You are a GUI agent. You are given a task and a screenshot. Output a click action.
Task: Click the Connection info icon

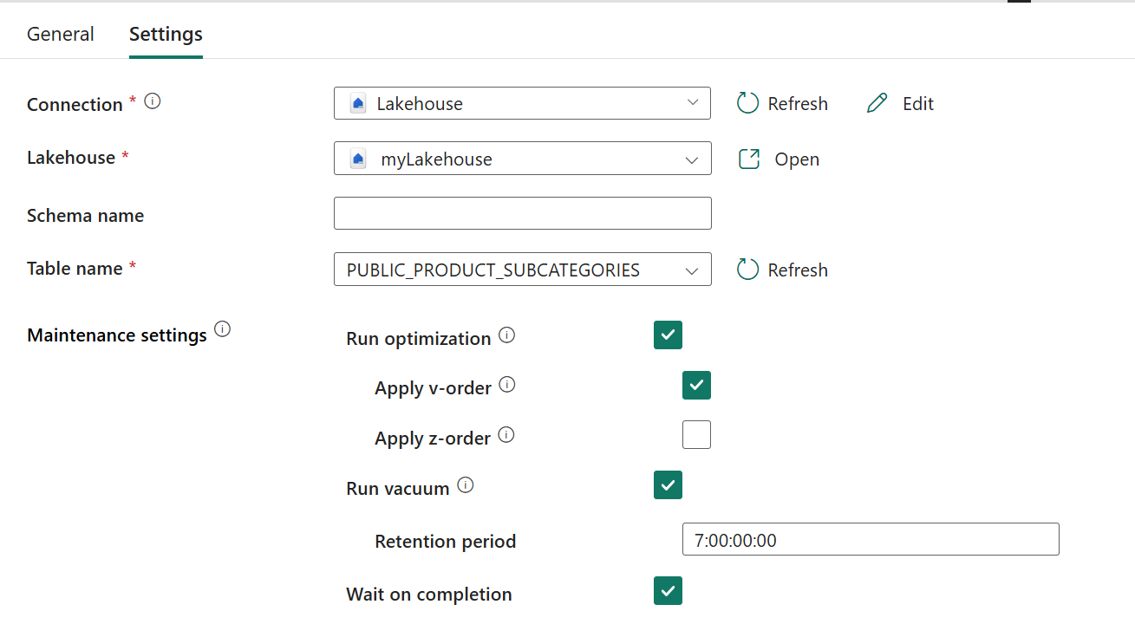tap(153, 101)
